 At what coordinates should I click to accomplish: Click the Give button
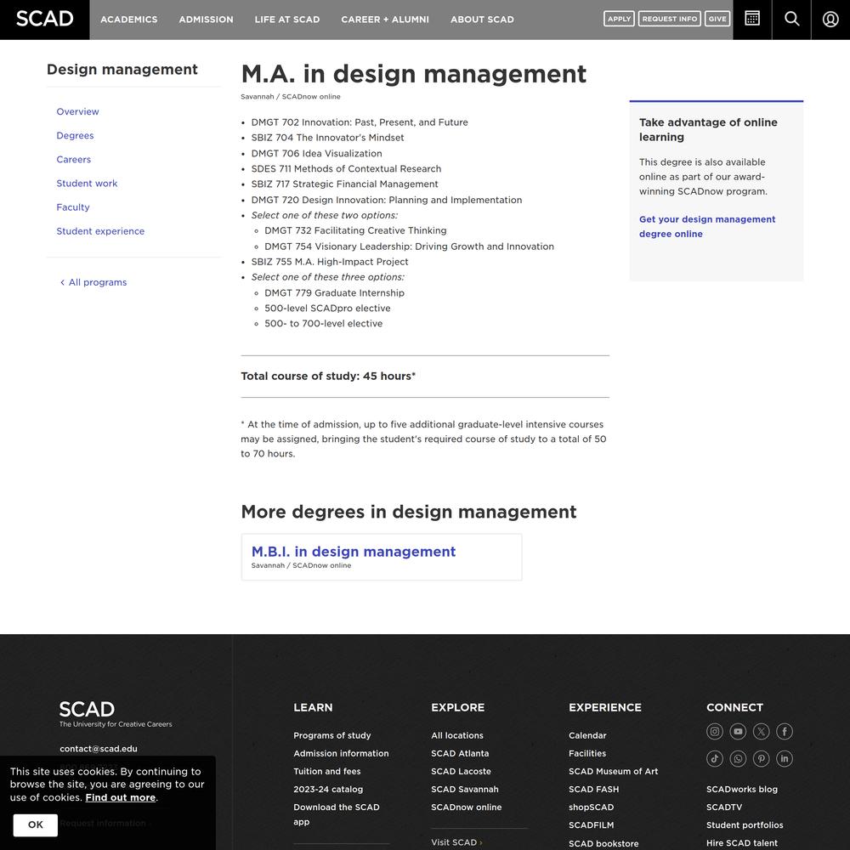tap(717, 19)
